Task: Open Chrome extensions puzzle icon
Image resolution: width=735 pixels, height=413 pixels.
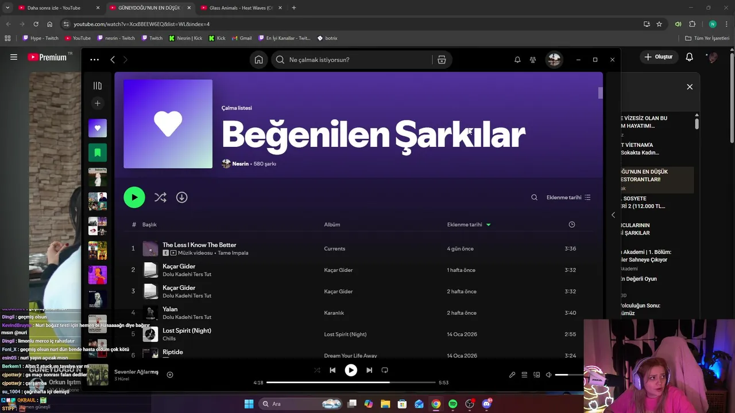Action: 692,24
